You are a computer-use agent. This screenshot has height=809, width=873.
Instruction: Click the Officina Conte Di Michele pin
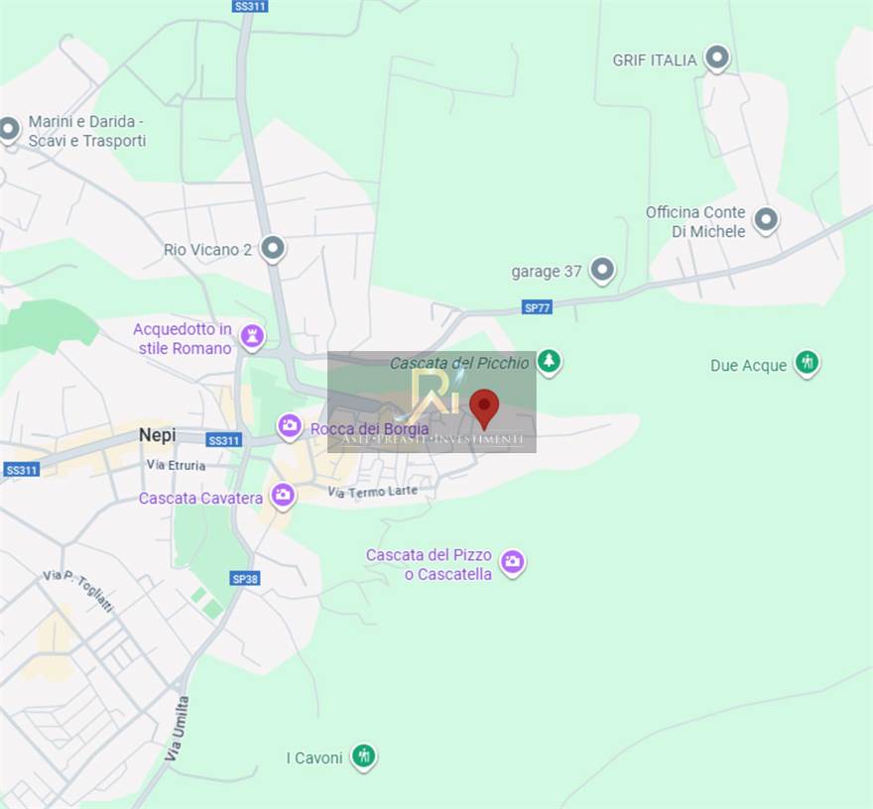pos(765,220)
